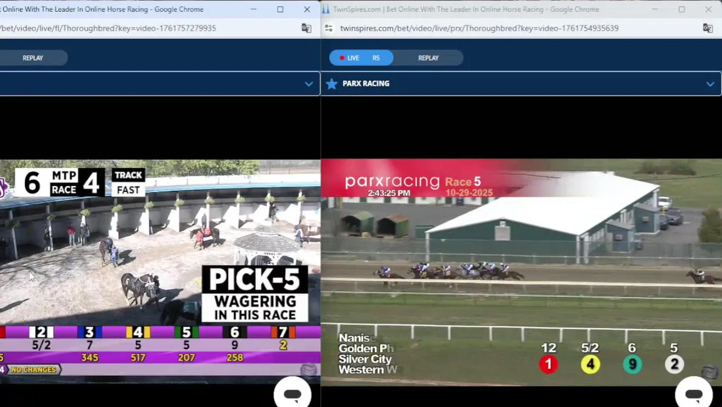Click red number 1 saddle cloth badge
The image size is (722, 407).
tap(548, 365)
